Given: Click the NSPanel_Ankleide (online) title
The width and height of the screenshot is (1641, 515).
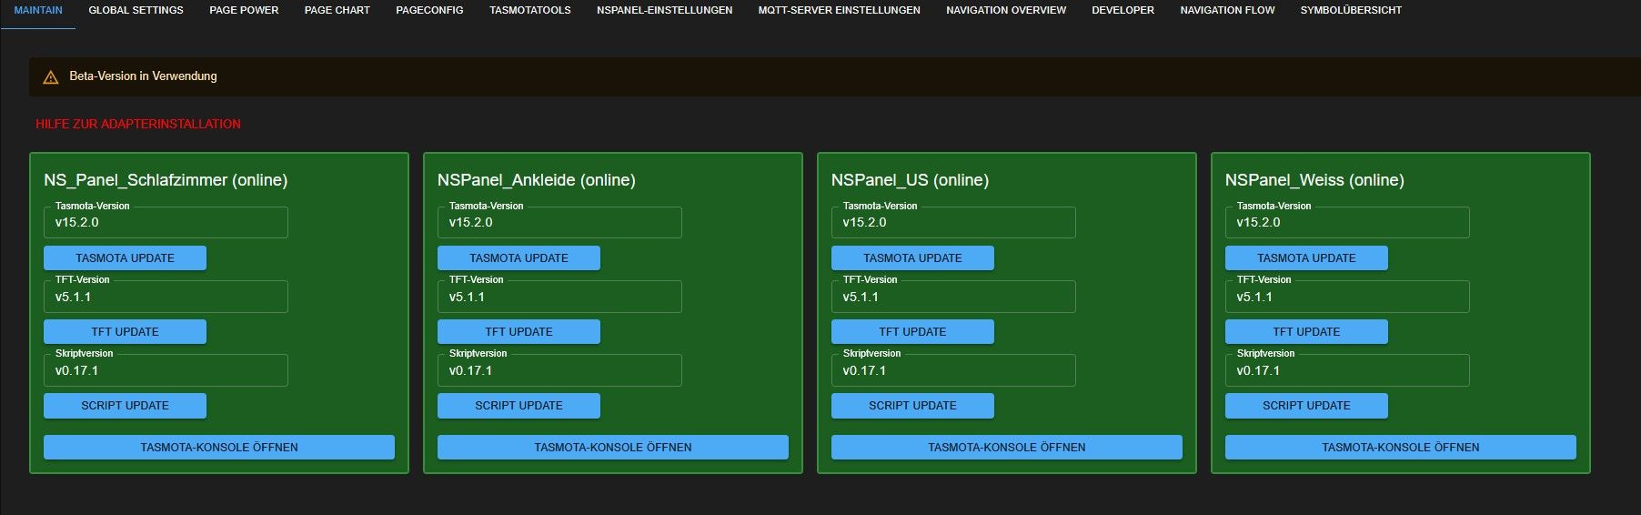Looking at the screenshot, I should (x=537, y=180).
